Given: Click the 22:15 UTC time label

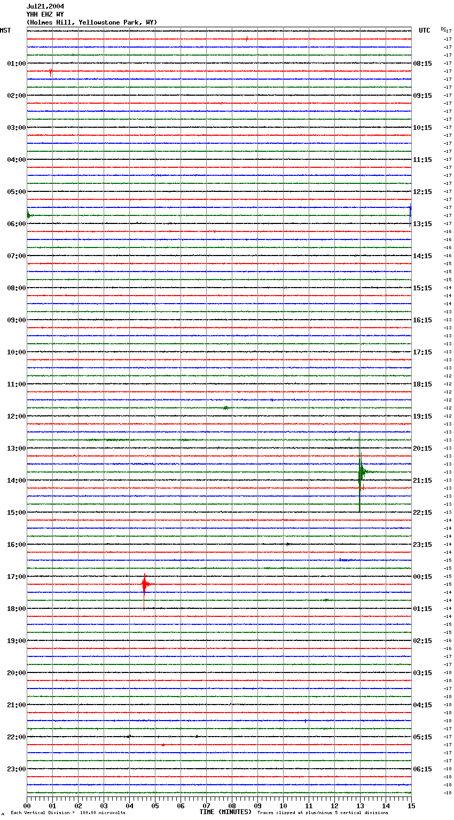Looking at the screenshot, I should click(x=422, y=513).
